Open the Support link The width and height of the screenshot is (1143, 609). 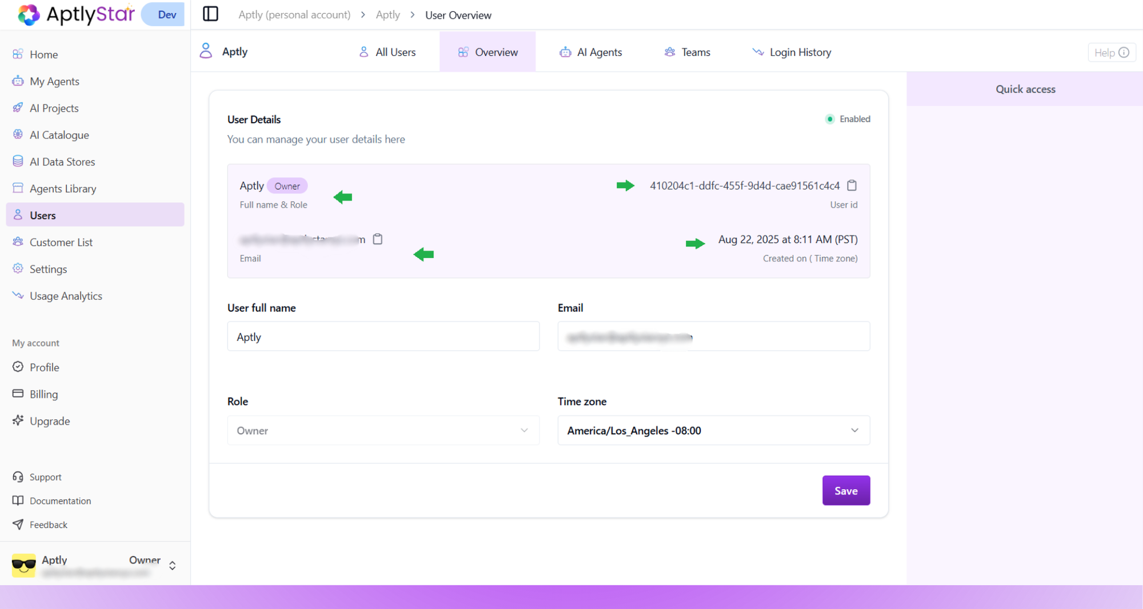[x=46, y=477]
